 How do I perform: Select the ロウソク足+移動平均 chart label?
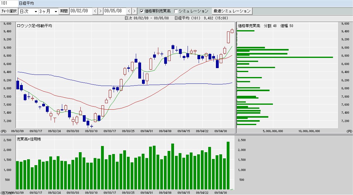[x=34, y=26]
